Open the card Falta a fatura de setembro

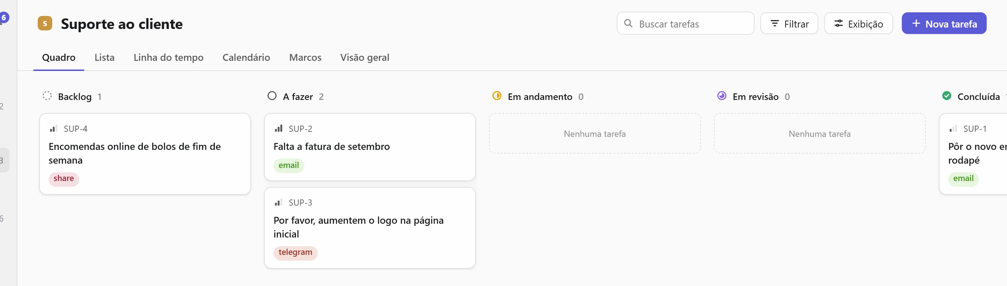coord(370,147)
